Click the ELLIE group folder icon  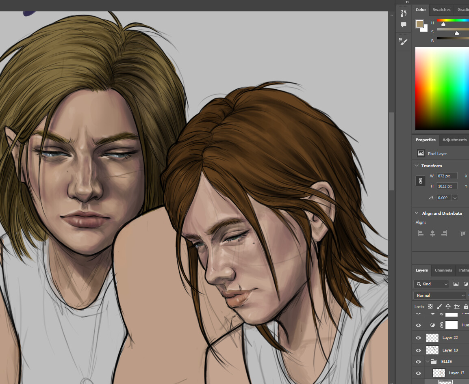pos(434,361)
